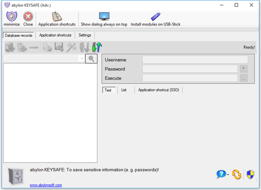The height and width of the screenshot is (190, 261).
Task: Click the remove record minus icon
Action: click(34, 48)
